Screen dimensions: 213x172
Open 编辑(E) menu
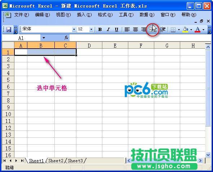pos(43,15)
